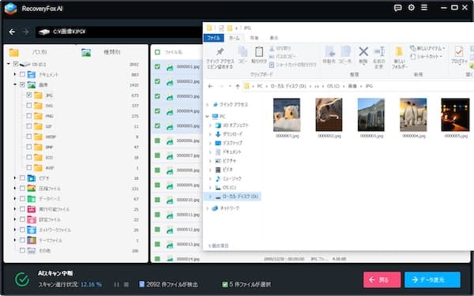Go back in Explorer address bar
474x296 pixels.
point(210,86)
